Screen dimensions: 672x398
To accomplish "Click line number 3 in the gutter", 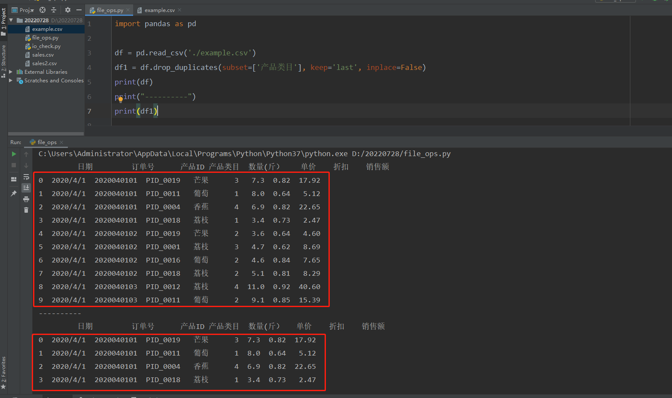I will 89,53.
